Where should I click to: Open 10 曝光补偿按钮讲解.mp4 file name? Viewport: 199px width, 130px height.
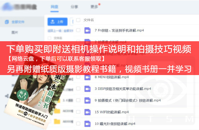click(115, 124)
